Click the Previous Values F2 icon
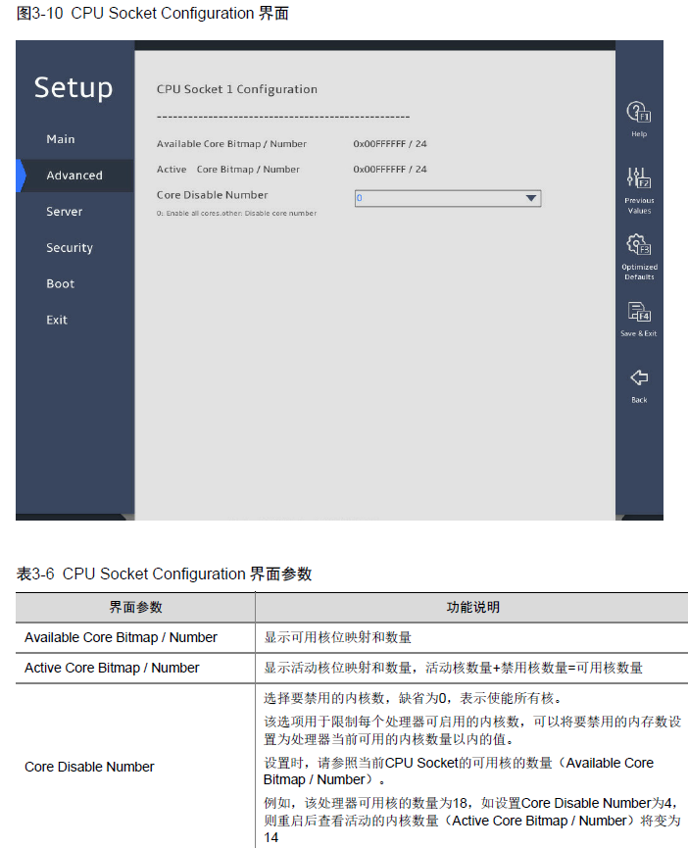This screenshot has width=688, height=848. tap(639, 177)
